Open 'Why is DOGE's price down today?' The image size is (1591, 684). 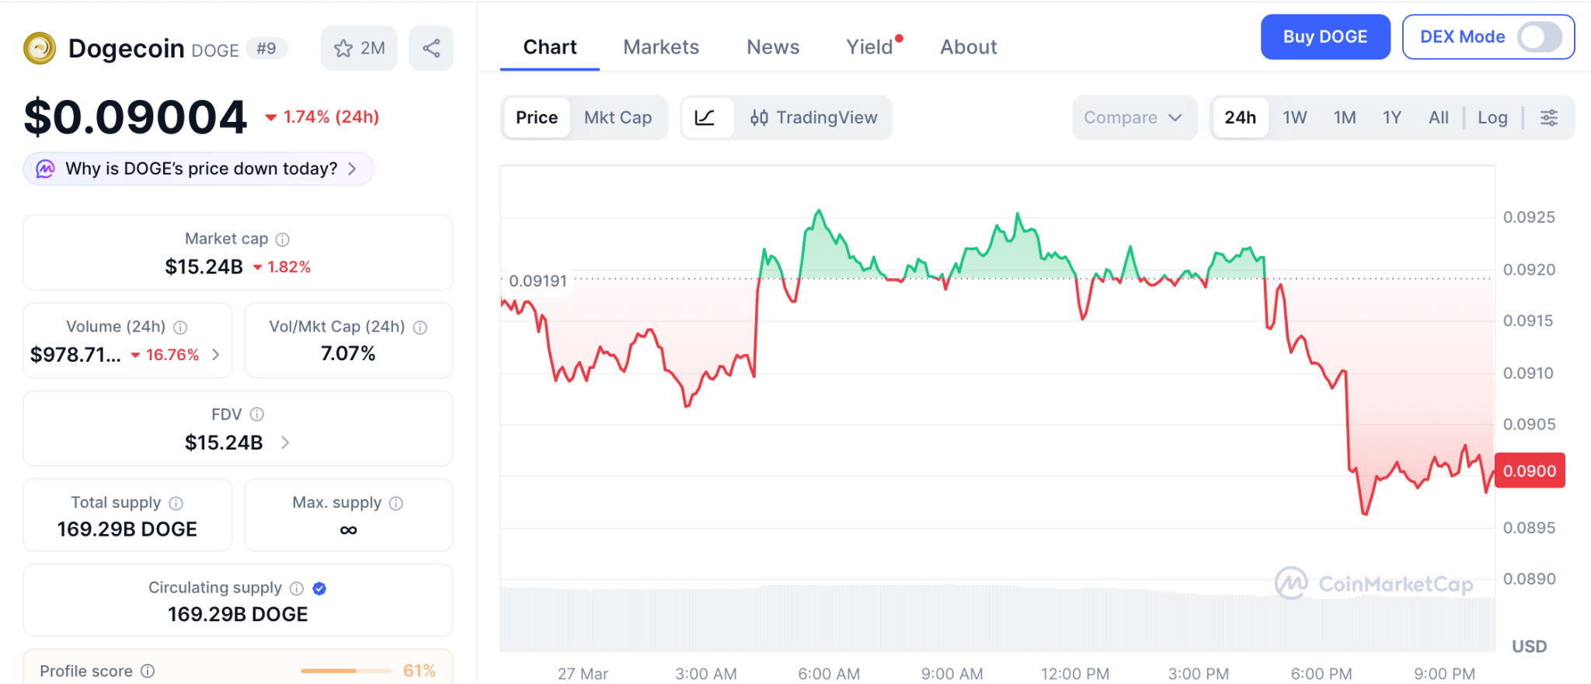coord(199,168)
